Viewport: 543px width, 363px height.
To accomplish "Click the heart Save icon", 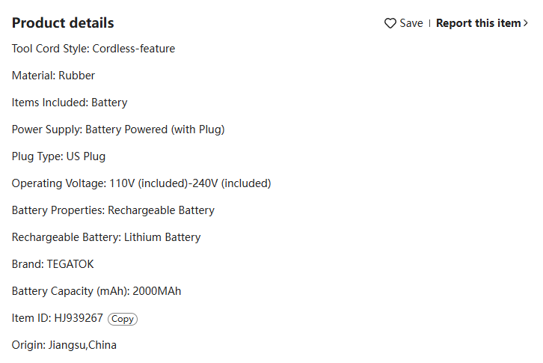I will 390,23.
